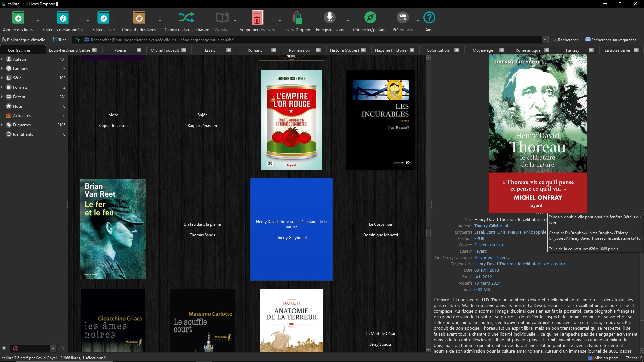Open Préférences from the toolbar
The image size is (644, 362).
pyautogui.click(x=402, y=18)
